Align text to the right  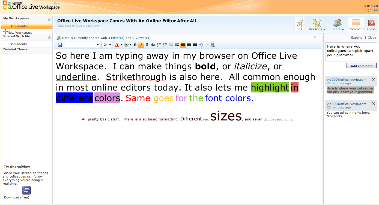click(195, 45)
